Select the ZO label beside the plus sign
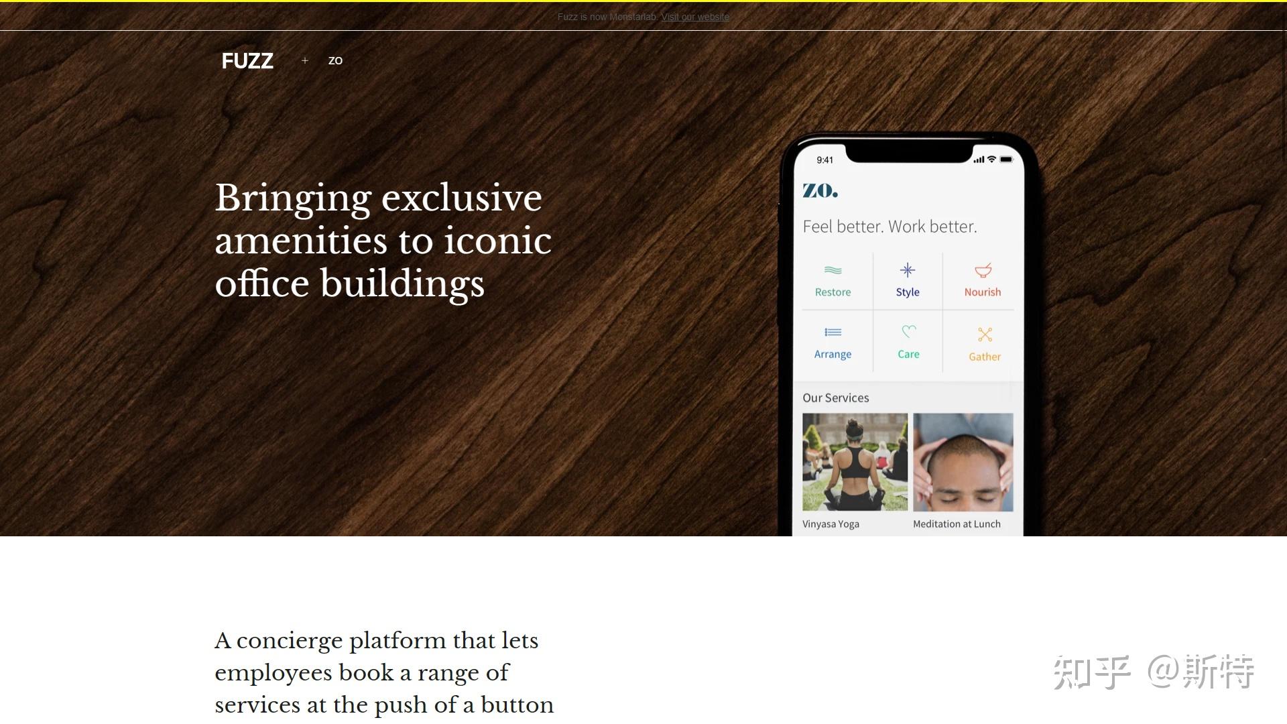 (x=335, y=60)
